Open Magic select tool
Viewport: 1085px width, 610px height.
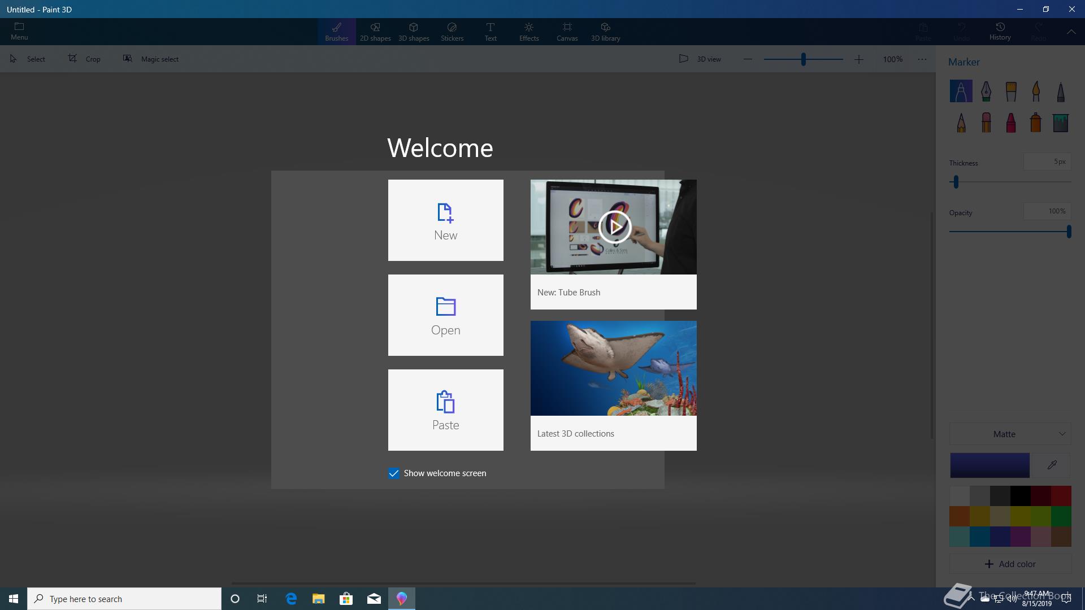pyautogui.click(x=151, y=59)
